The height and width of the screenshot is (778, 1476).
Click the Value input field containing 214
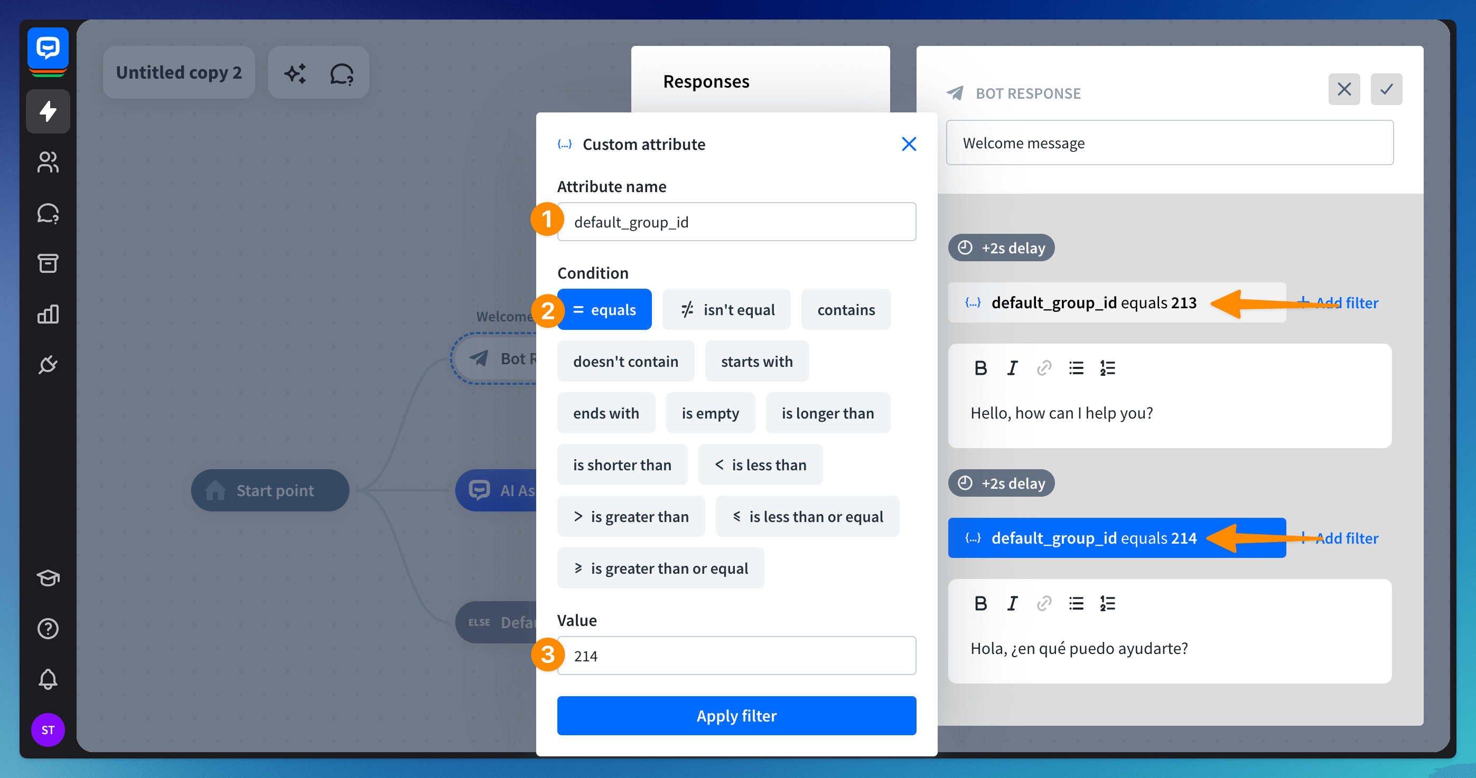(736, 656)
